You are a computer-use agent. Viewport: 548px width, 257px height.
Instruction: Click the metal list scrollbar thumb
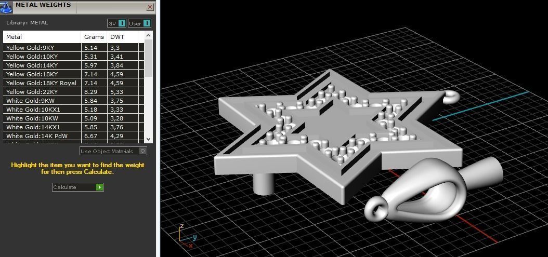click(149, 58)
